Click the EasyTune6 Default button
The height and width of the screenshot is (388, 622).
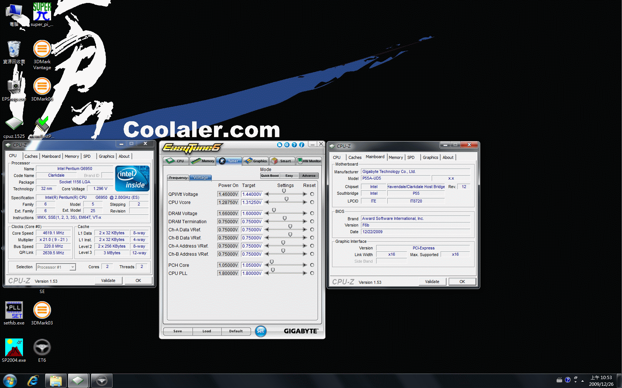(236, 331)
